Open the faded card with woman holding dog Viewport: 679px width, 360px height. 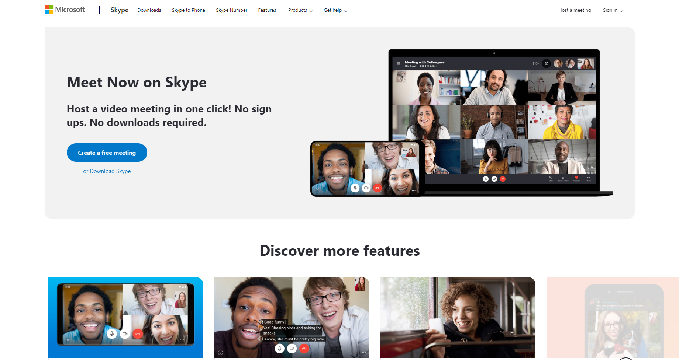[613, 318]
